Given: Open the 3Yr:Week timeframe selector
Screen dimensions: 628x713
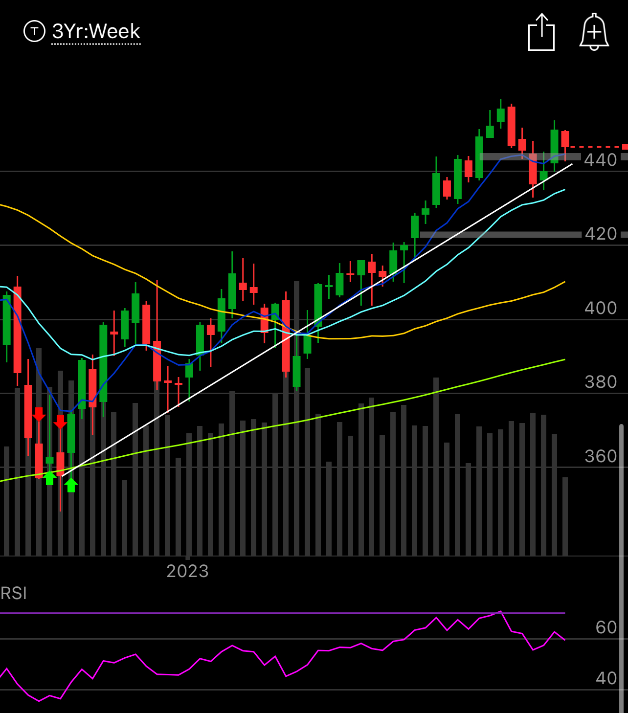Looking at the screenshot, I should 96,32.
